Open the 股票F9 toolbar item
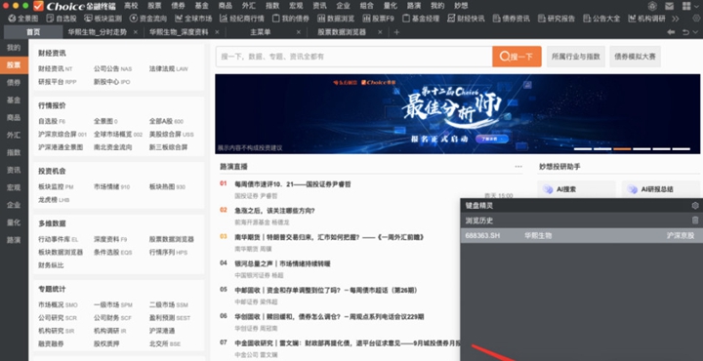 [379, 19]
